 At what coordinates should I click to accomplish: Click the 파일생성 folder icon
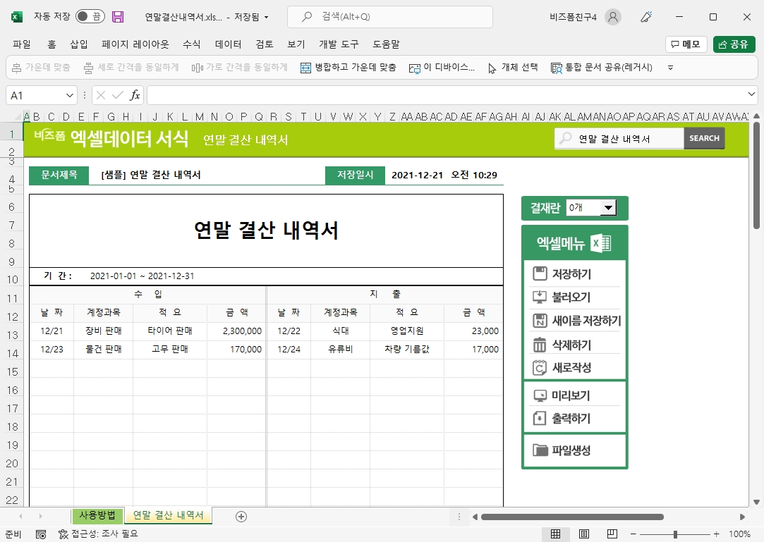[540, 450]
